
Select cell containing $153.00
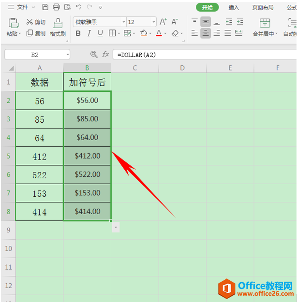pyautogui.click(x=88, y=193)
